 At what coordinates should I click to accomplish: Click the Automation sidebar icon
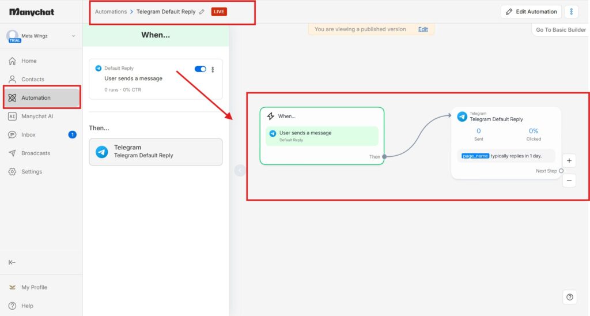pyautogui.click(x=13, y=97)
